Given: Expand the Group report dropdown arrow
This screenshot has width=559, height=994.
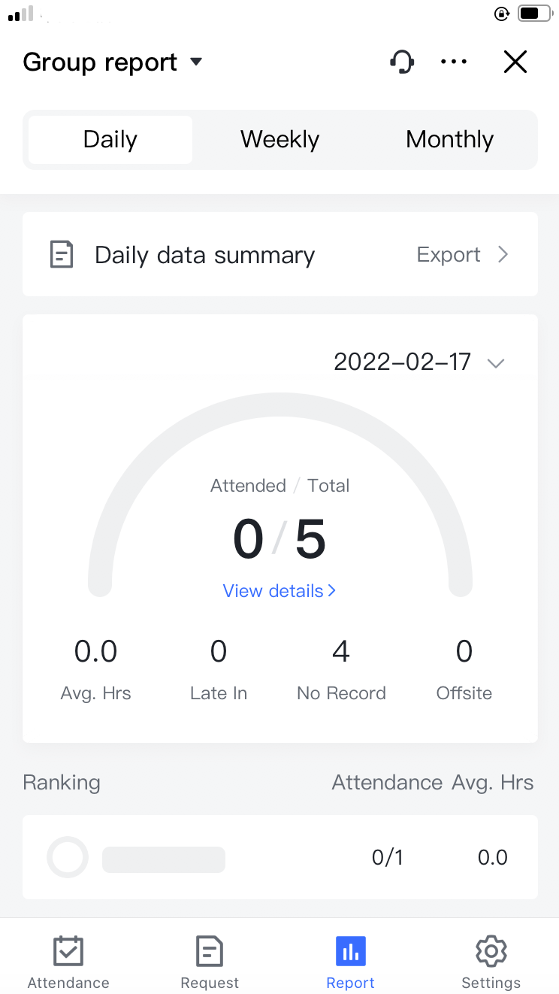Looking at the screenshot, I should point(196,62).
